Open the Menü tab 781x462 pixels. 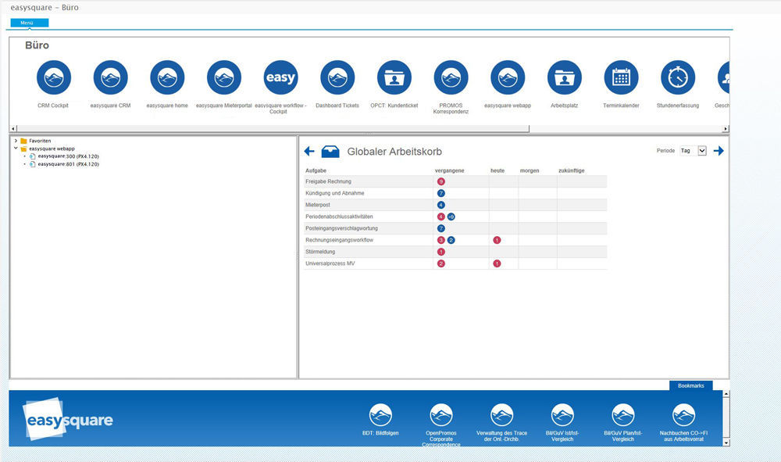27,23
